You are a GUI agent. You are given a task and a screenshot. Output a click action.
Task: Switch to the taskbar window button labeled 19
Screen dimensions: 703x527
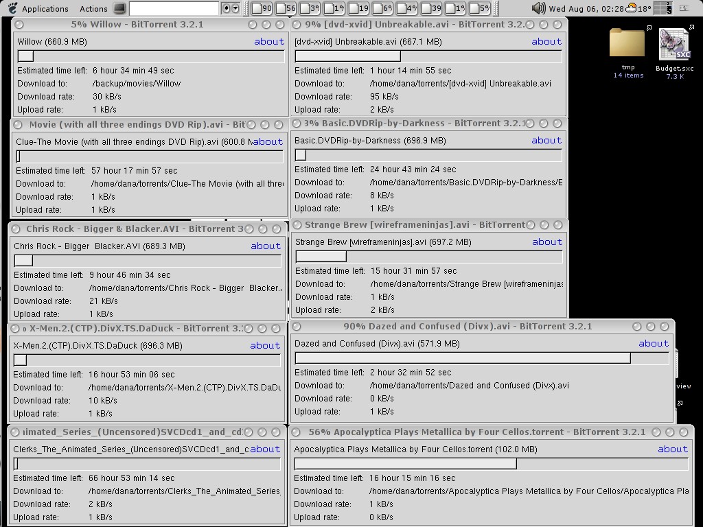click(x=358, y=8)
